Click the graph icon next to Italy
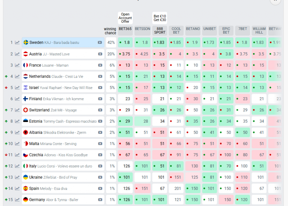The height and width of the screenshot is (206, 288). point(17,166)
